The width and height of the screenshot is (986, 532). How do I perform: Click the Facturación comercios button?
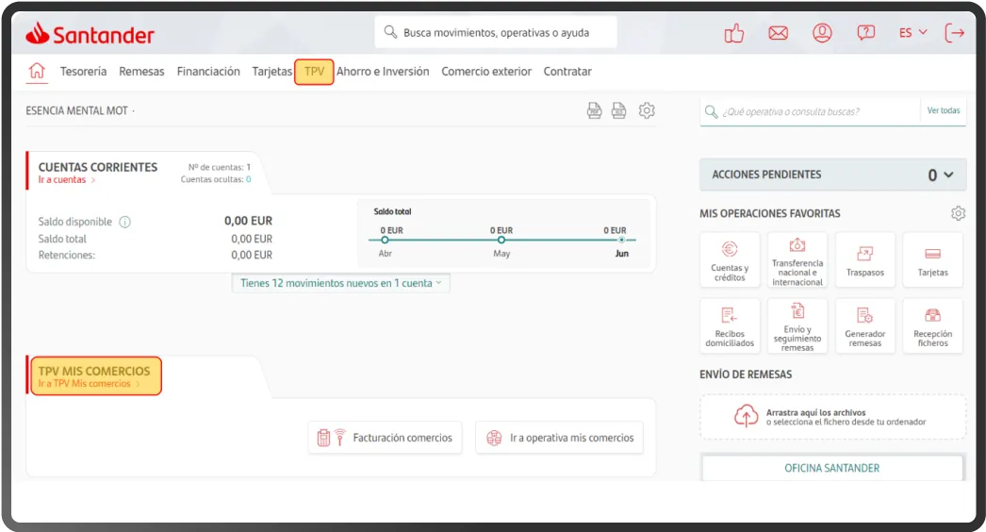pos(385,438)
